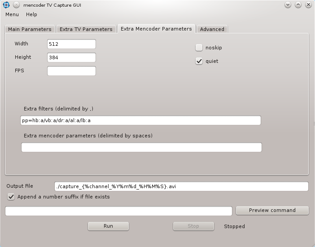This screenshot has width=315, height=247.
Task: Switch to the Extra TV Parameters tab
Action: 86,29
